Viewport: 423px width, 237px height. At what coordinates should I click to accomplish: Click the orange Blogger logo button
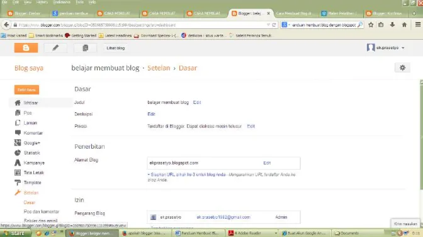point(26,48)
